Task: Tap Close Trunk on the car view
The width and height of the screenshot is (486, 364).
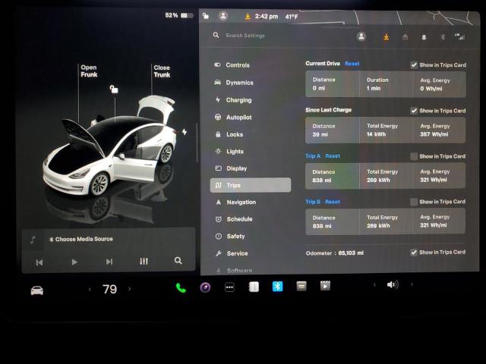Action: (162, 71)
